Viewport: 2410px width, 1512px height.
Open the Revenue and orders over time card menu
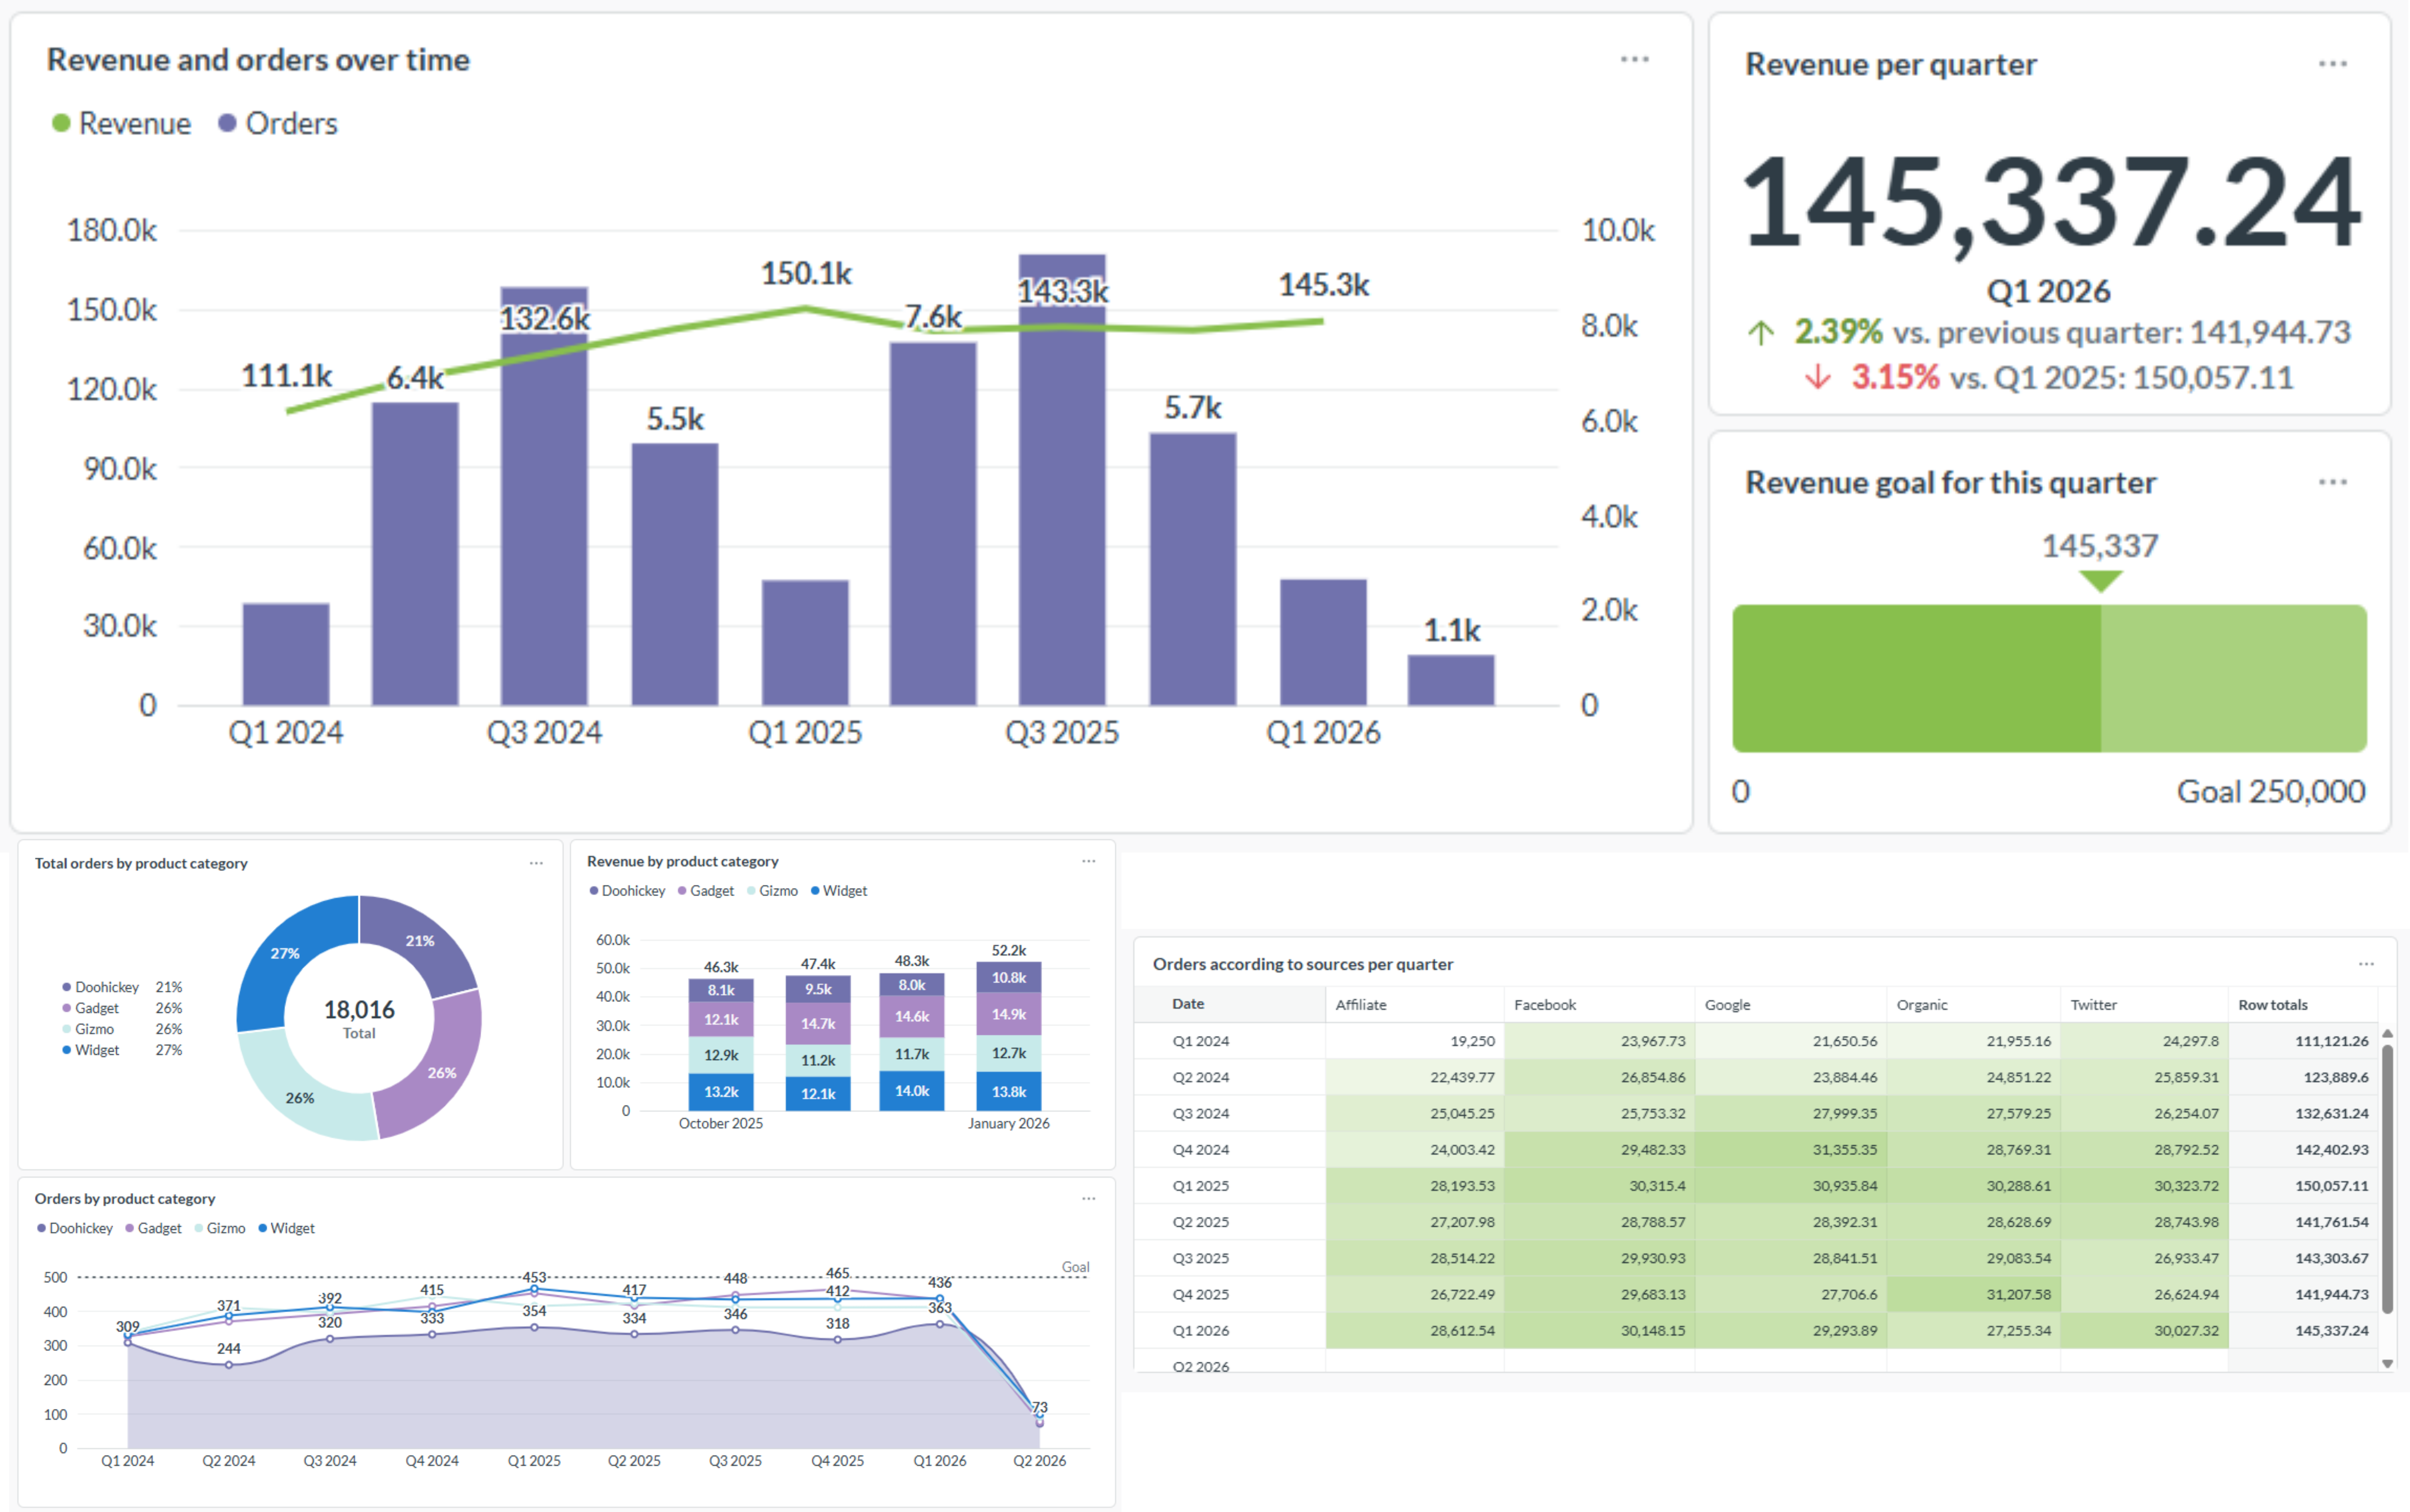coord(1634,59)
